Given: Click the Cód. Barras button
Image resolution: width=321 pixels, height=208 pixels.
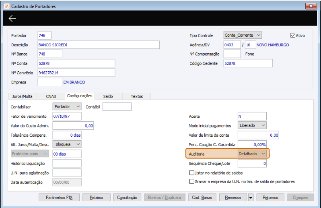Looking at the screenshot, I should click(x=202, y=198).
